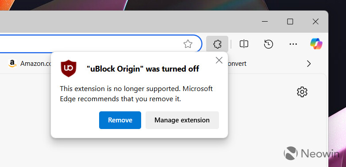
Task: Maximize the Edge browser window
Action: click(290, 22)
